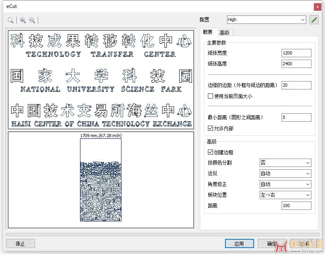Open the 按颜色分割 dropdown

tap(286, 163)
